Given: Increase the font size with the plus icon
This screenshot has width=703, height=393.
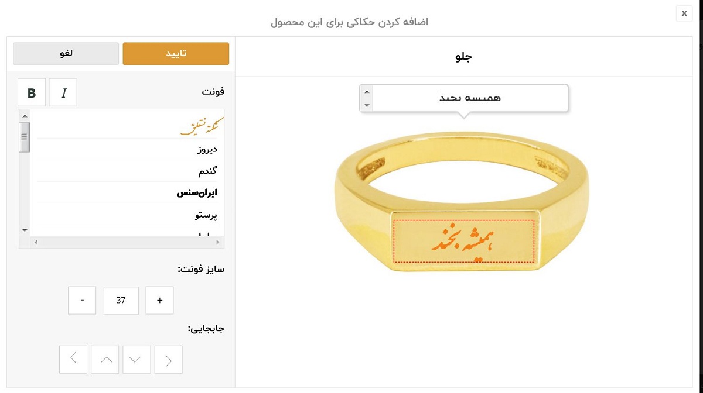Looking at the screenshot, I should pyautogui.click(x=159, y=300).
